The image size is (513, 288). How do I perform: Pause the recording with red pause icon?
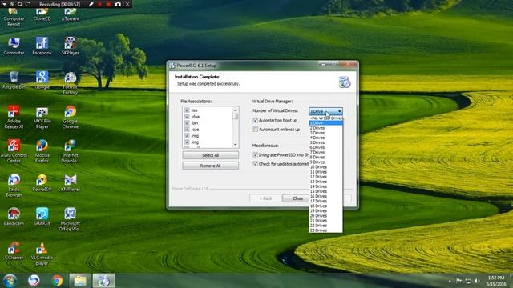pos(99,4)
